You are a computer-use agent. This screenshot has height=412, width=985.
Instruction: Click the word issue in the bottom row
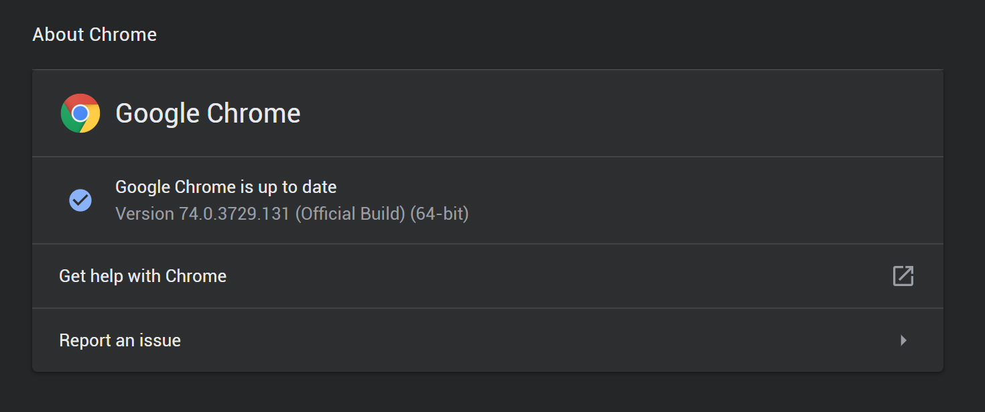pos(161,340)
